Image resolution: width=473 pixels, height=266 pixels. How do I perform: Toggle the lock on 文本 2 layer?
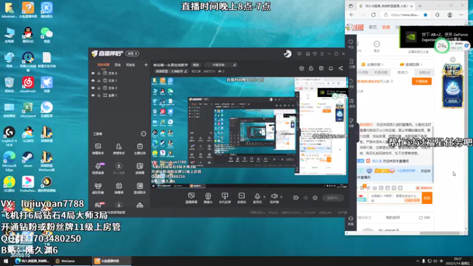(99, 88)
